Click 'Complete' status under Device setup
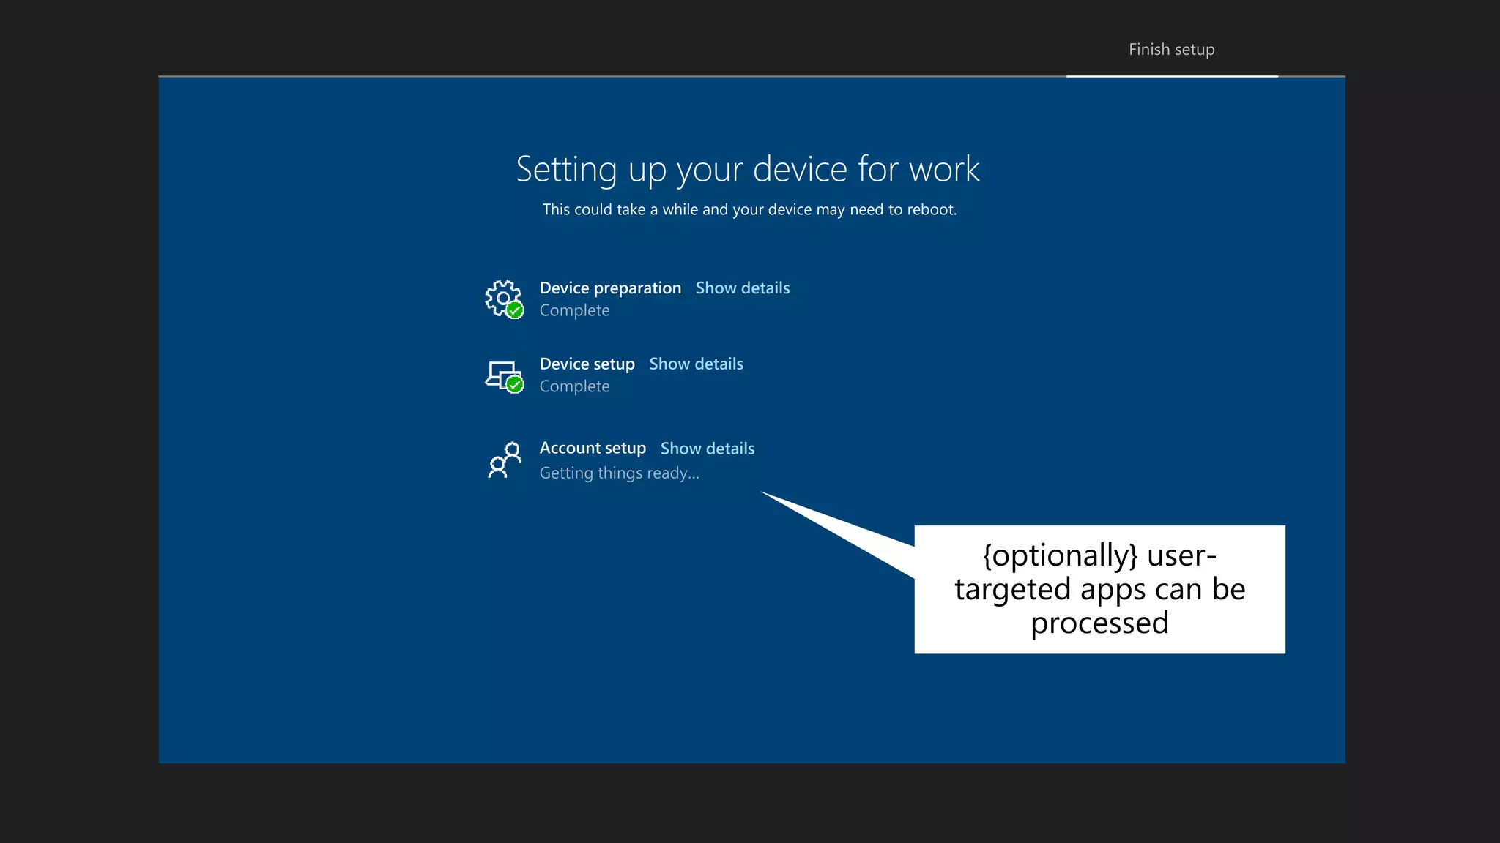This screenshot has height=843, width=1500. (x=574, y=386)
